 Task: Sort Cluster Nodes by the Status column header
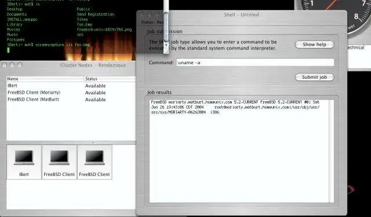coord(110,79)
